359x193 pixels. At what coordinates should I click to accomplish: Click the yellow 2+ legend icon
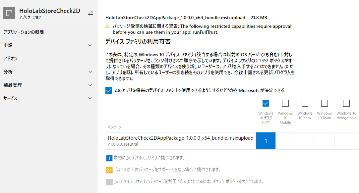(109, 170)
